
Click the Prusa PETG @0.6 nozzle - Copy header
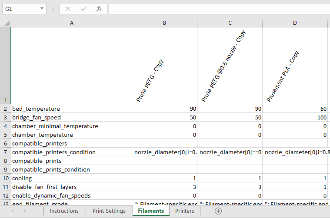tap(230, 66)
